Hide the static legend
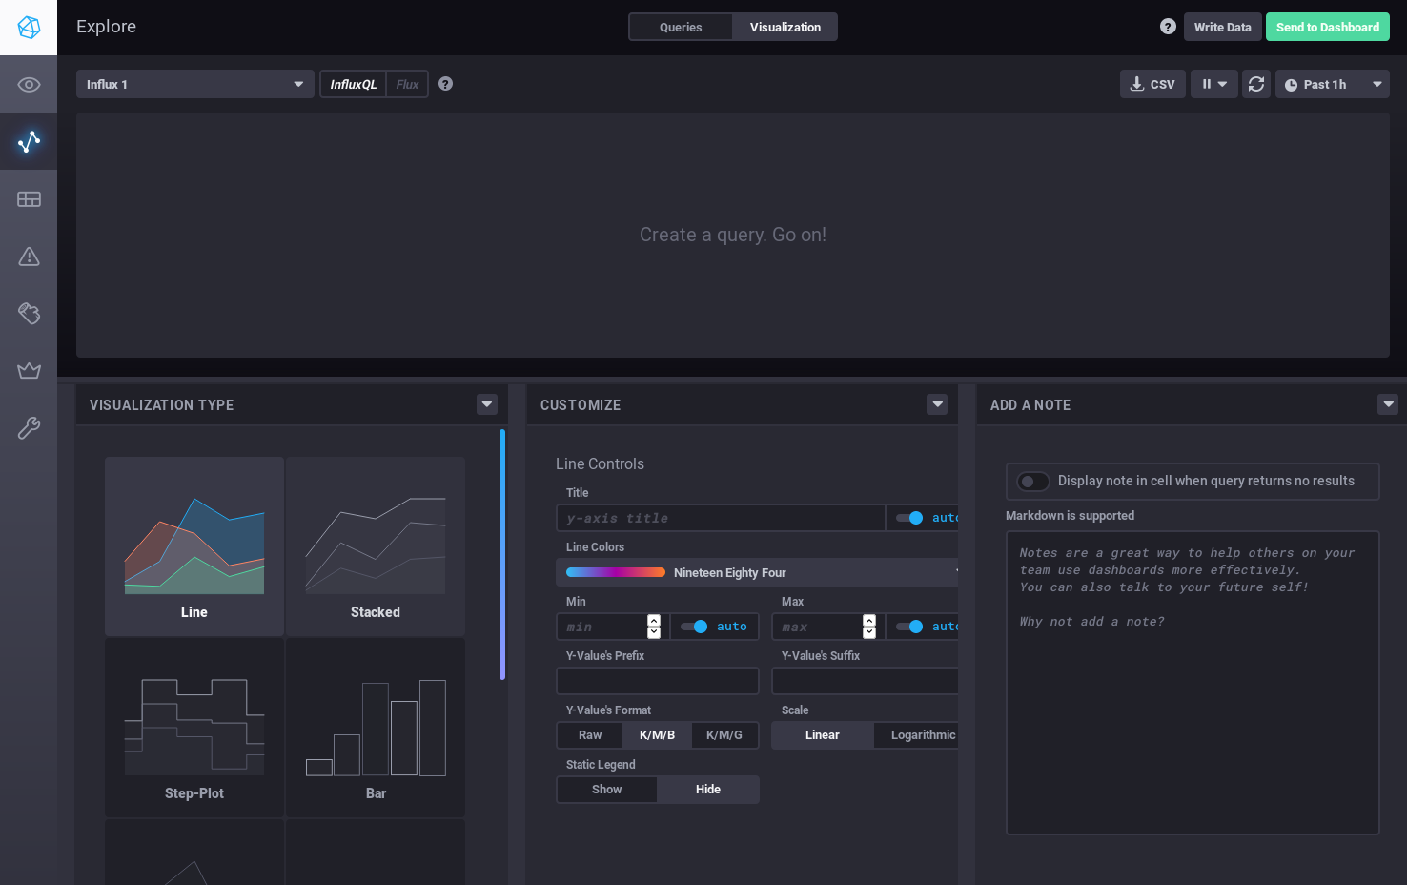The height and width of the screenshot is (885, 1407). click(x=708, y=790)
